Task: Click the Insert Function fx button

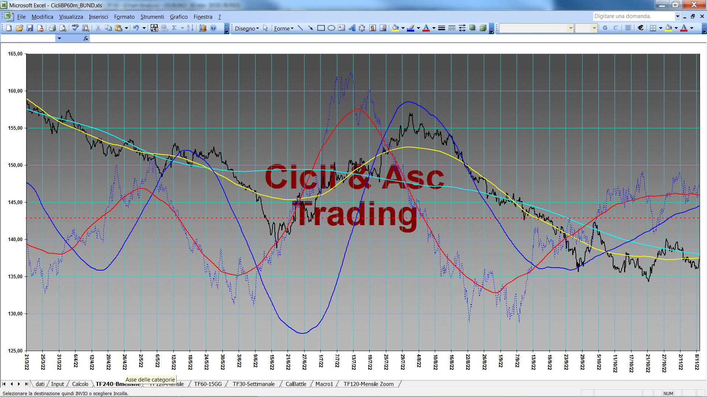Action: coord(86,38)
